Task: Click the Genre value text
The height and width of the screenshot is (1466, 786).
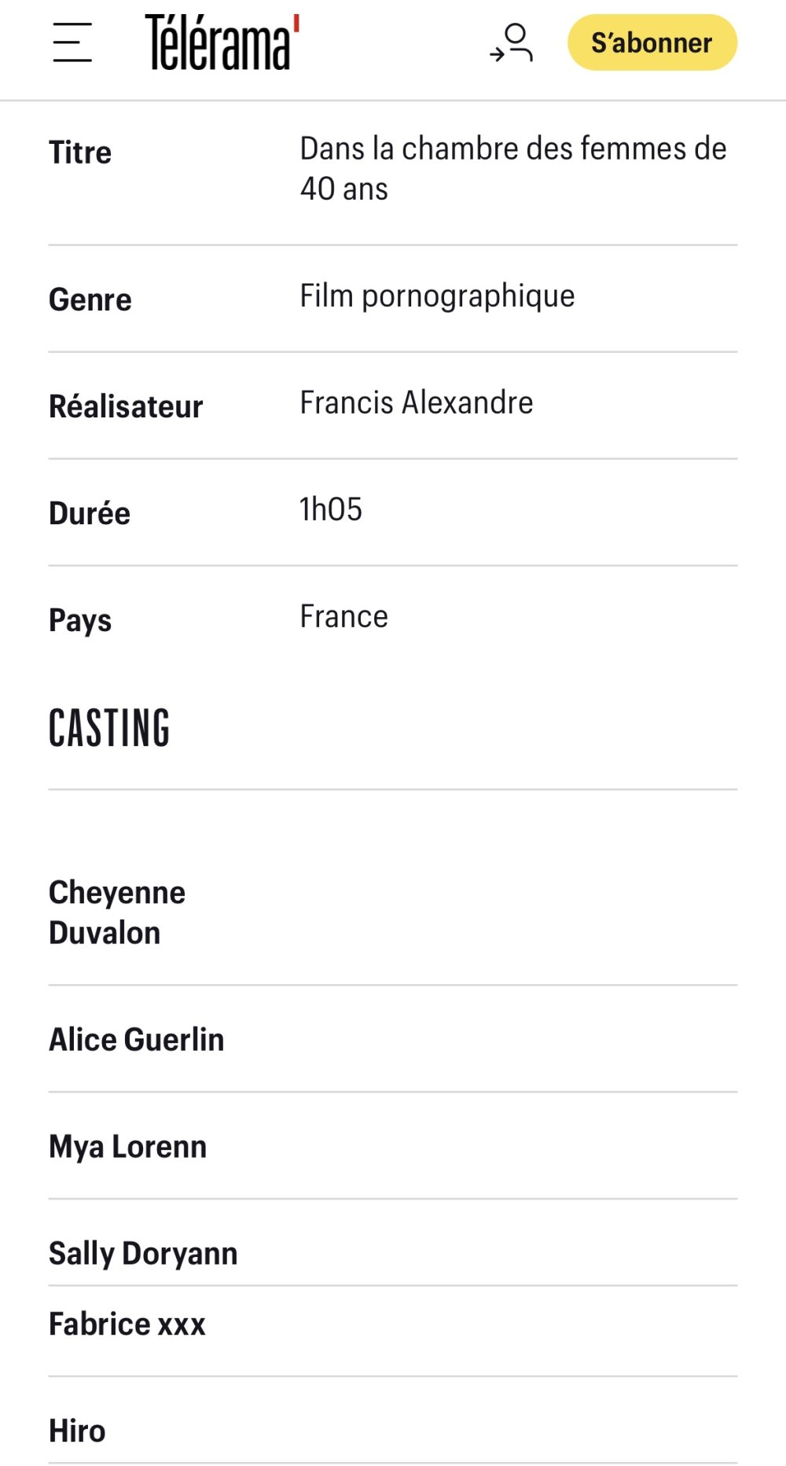Action: tap(438, 296)
